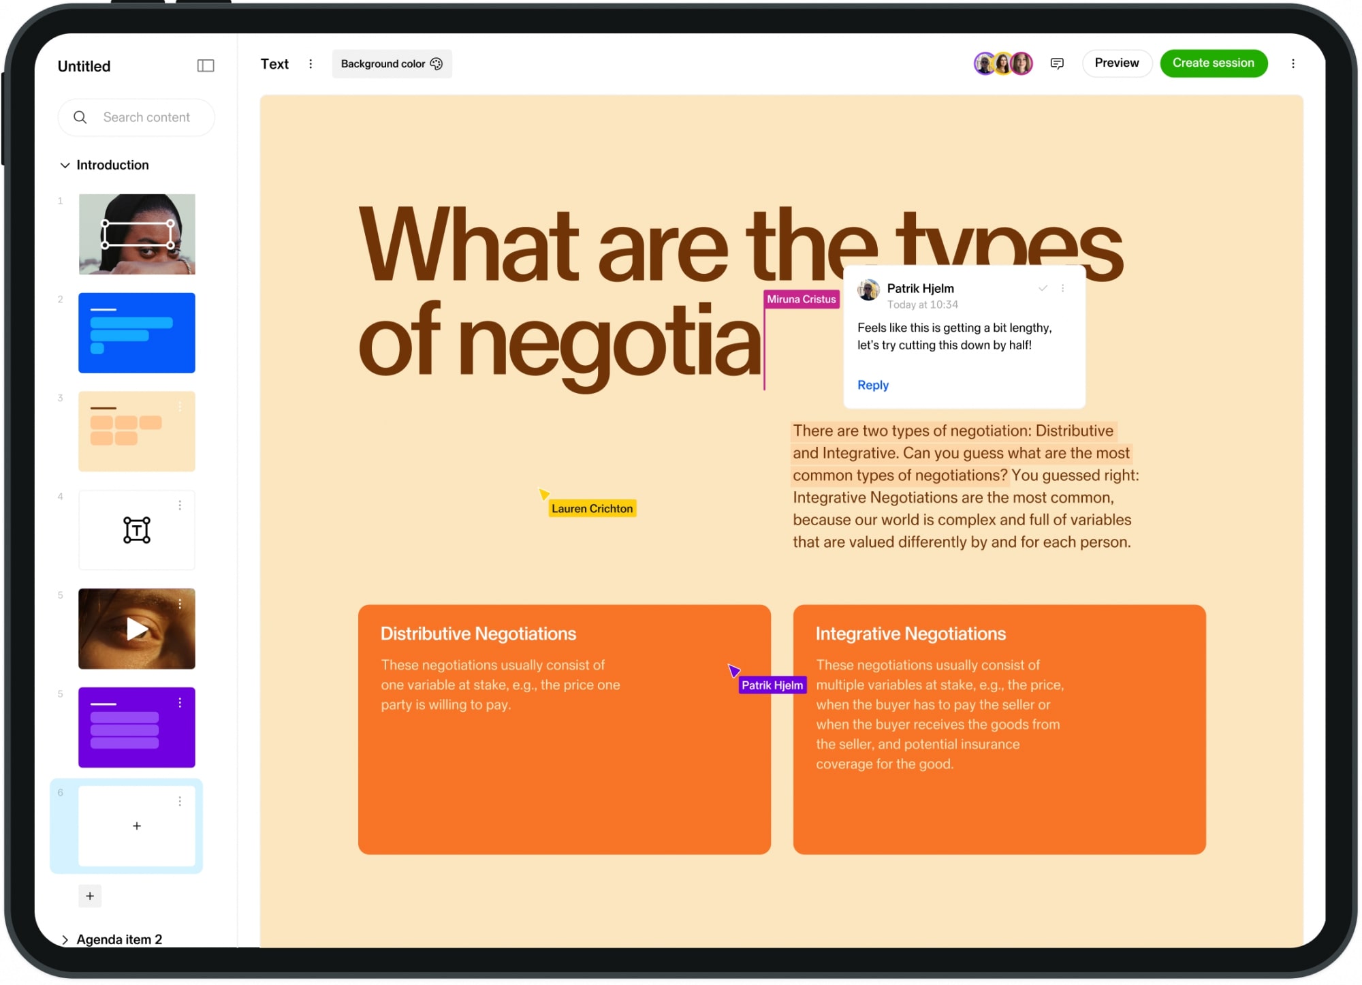Open video slide options menu
Viewport: 1362px width, 985px height.
pos(180,604)
